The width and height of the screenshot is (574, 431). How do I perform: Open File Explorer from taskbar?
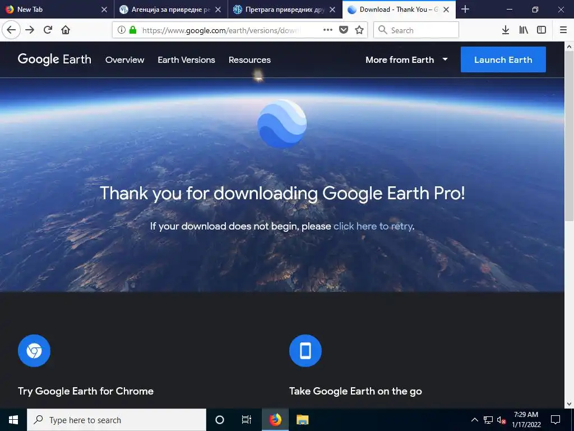302,420
